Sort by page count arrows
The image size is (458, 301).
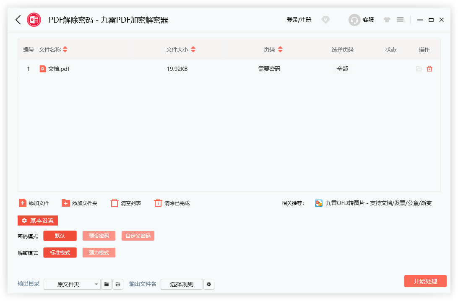click(280, 49)
